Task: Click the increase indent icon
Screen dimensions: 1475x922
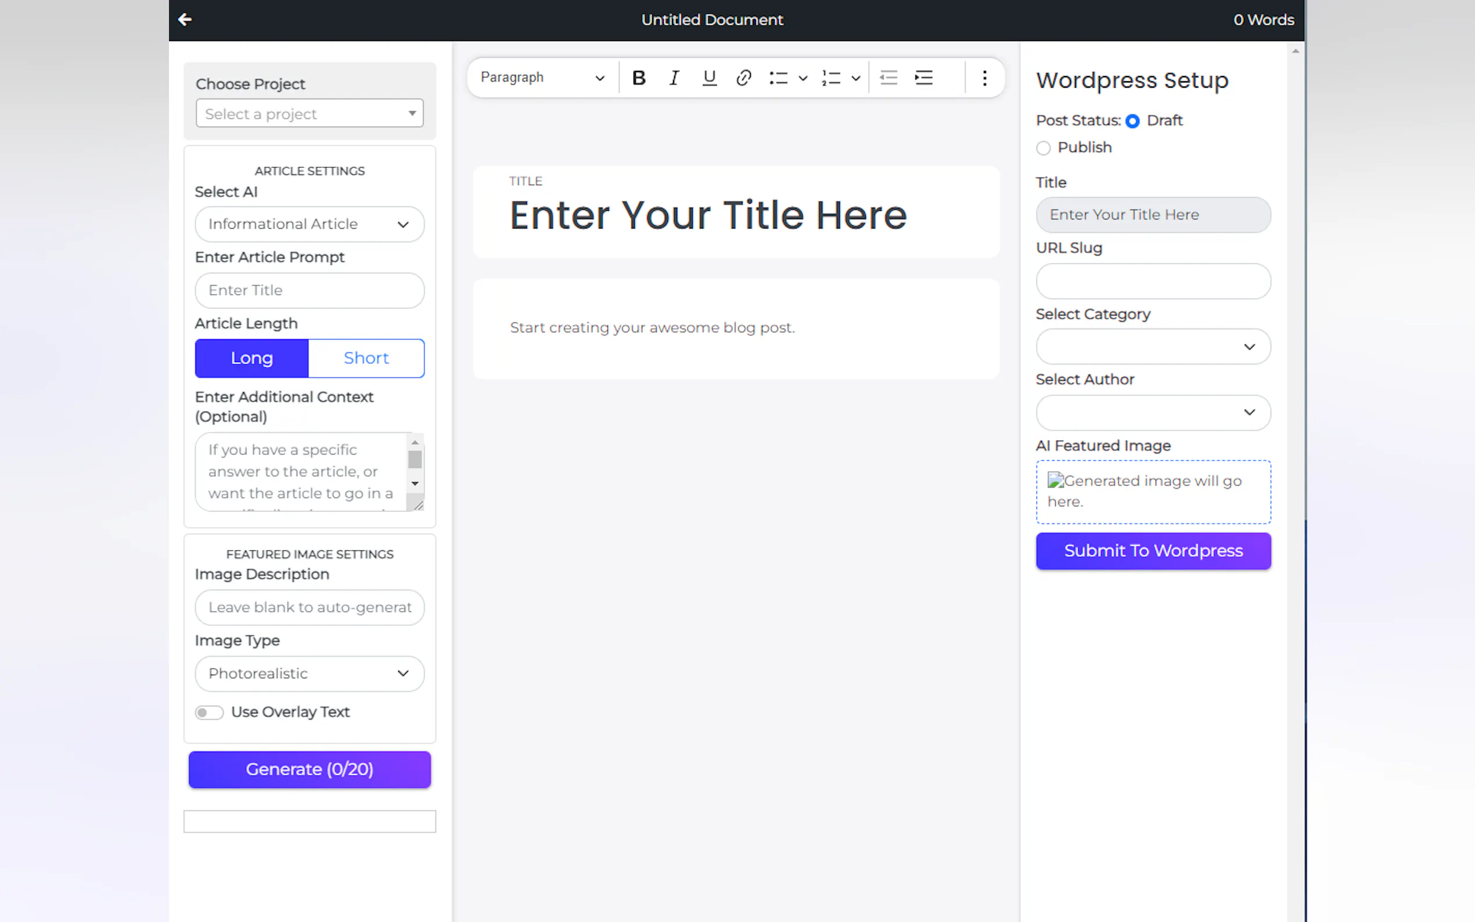Action: tap(923, 78)
